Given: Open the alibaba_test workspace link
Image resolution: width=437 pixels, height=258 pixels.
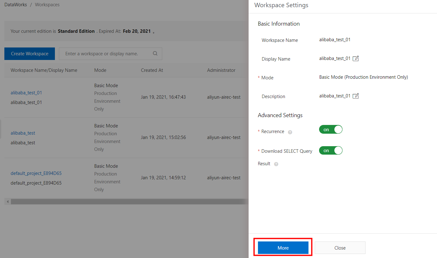Looking at the screenshot, I should coord(23,133).
